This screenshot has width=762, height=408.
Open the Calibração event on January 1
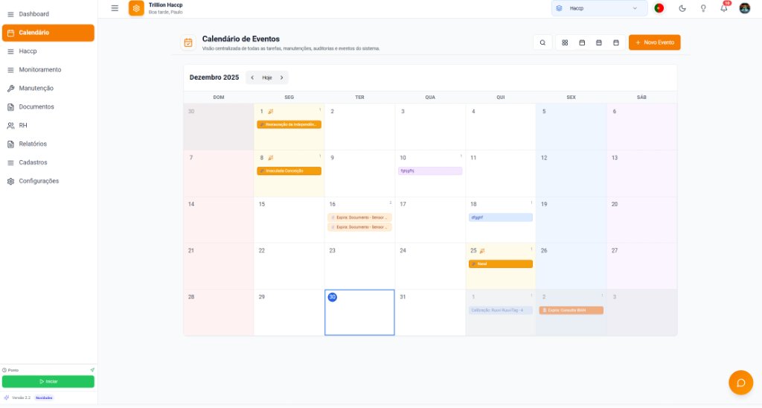coord(501,310)
